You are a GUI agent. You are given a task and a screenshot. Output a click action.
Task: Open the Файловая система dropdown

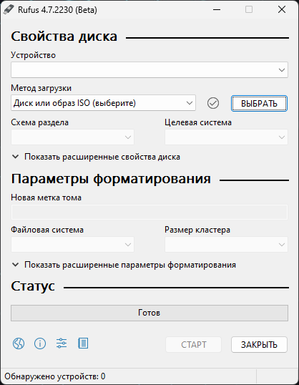point(72,244)
